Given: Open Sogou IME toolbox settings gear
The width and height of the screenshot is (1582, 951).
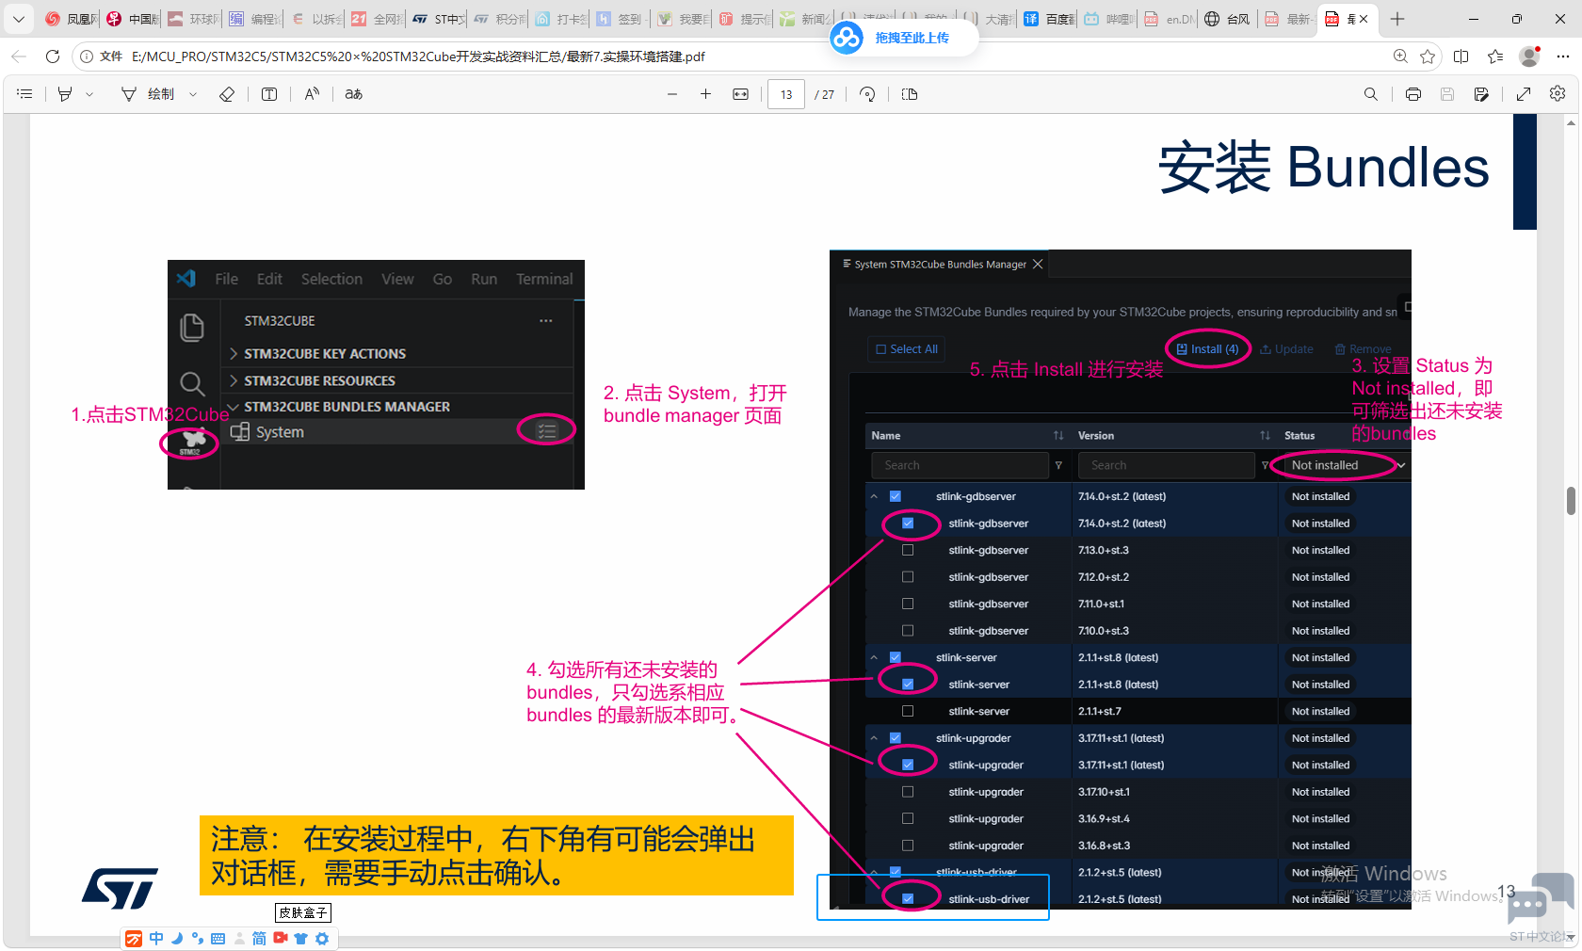Looking at the screenshot, I should [x=322, y=939].
